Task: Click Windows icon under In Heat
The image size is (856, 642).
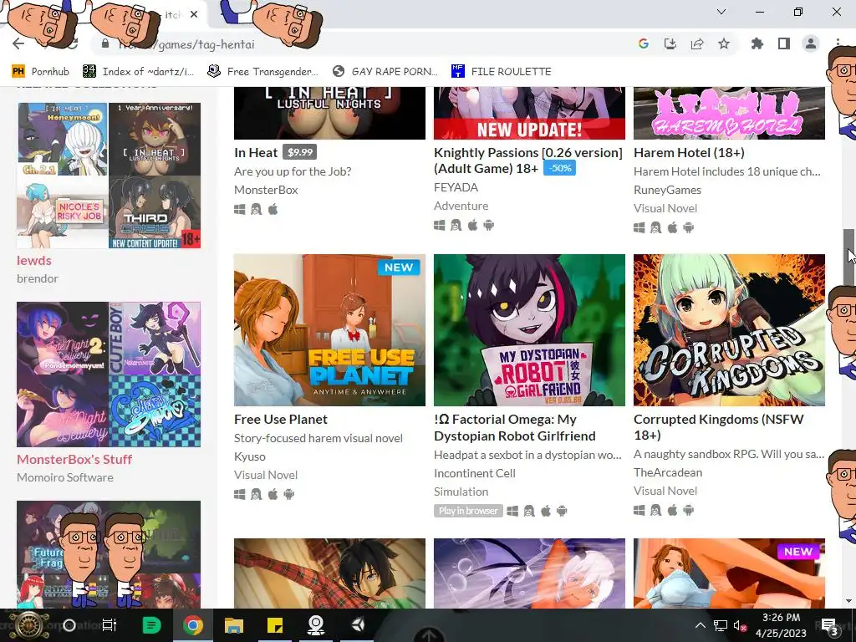Action: point(240,209)
